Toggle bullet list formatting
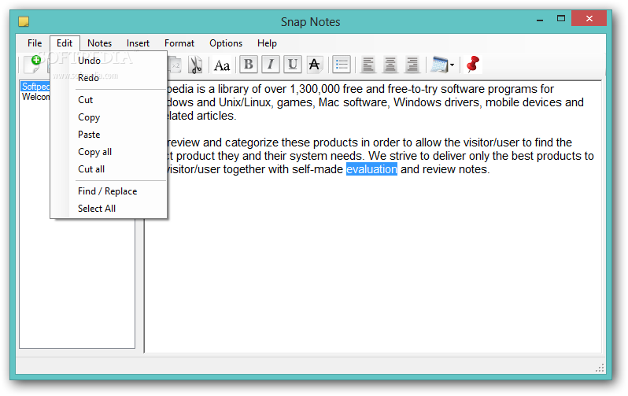 pos(342,65)
